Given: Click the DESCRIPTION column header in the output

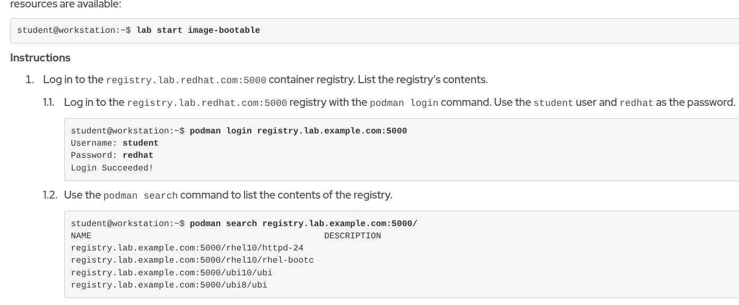Looking at the screenshot, I should 352,236.
